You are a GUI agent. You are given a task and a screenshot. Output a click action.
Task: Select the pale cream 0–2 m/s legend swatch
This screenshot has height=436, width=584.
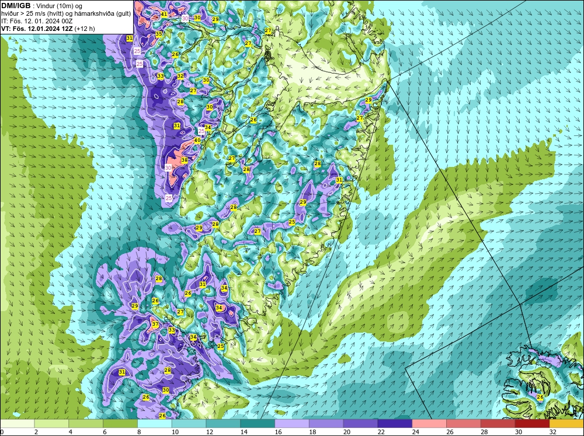point(17,424)
